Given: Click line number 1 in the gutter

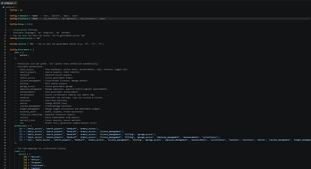Looking at the screenshot, I should pyautogui.click(x=5, y=10).
